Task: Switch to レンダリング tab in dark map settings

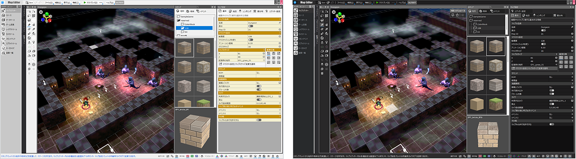Action: pos(542,15)
